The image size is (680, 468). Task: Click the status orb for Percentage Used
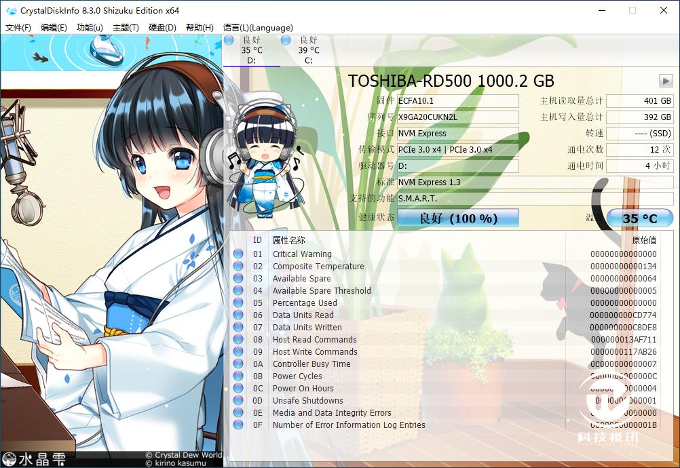pyautogui.click(x=238, y=303)
